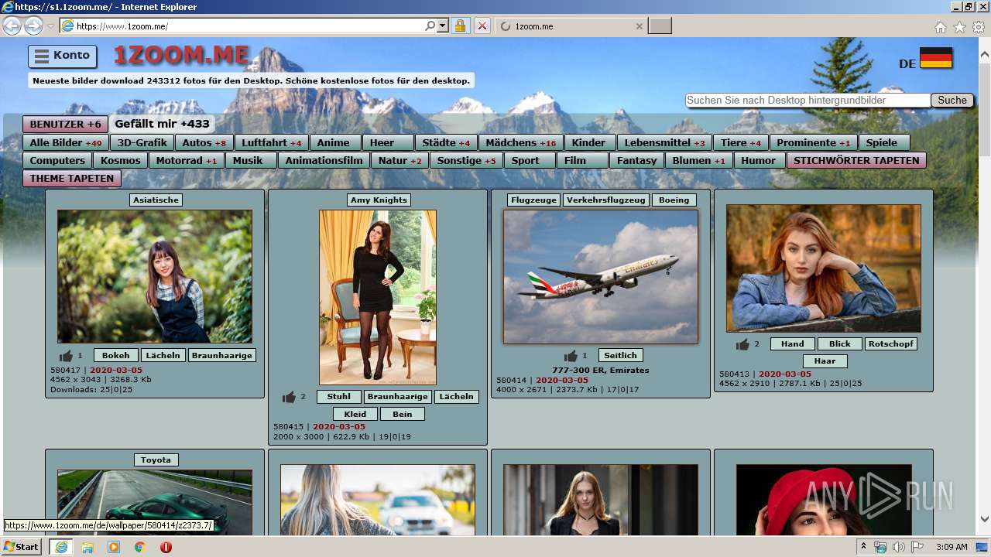Click the Suche search button
This screenshot has width=991, height=557.
click(x=952, y=101)
